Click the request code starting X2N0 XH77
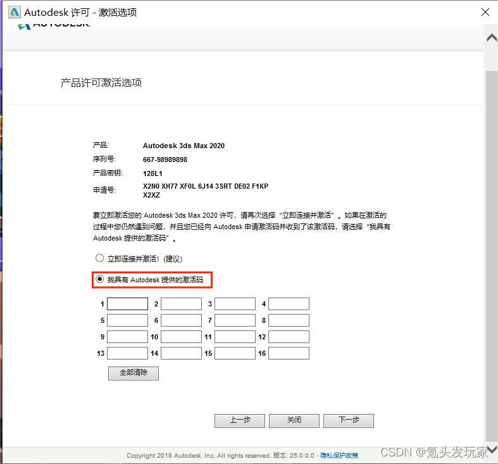This screenshot has height=464, width=498. [x=206, y=191]
